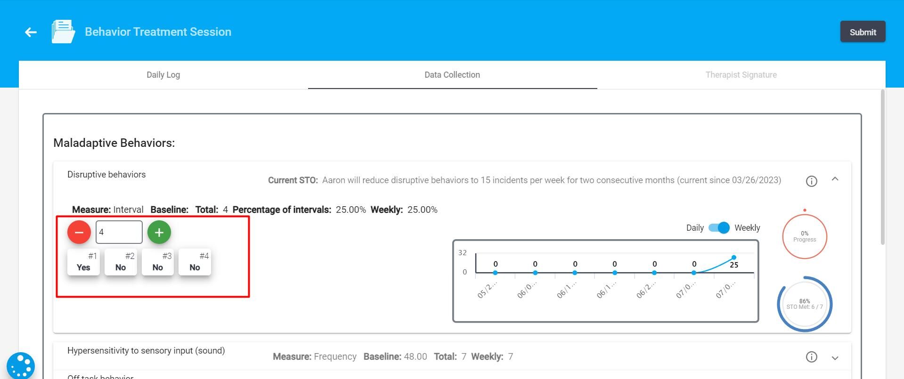Click the green plus interval button
Image resolution: width=904 pixels, height=379 pixels.
(x=159, y=232)
